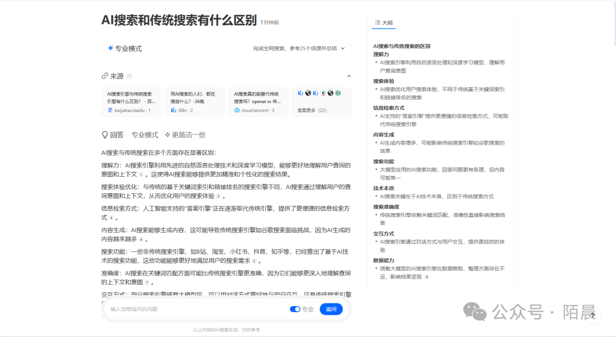The height and width of the screenshot is (337, 616).
Task: Click the sparkle icon before 更简洁一些
Action: [x=167, y=135]
